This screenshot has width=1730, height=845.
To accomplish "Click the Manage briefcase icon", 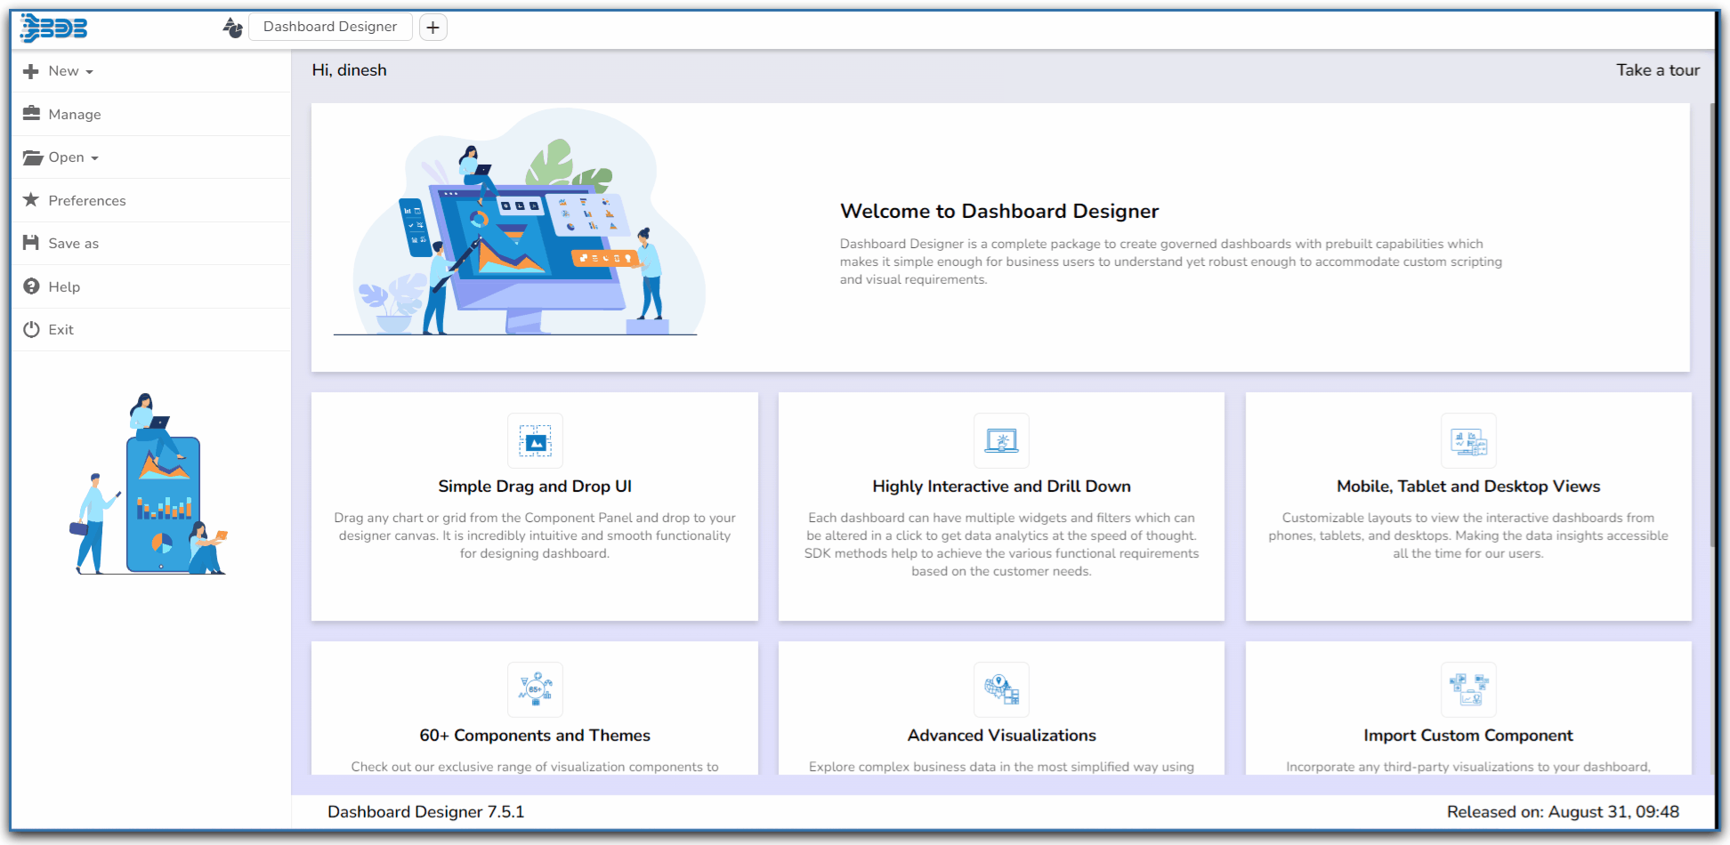I will point(32,113).
